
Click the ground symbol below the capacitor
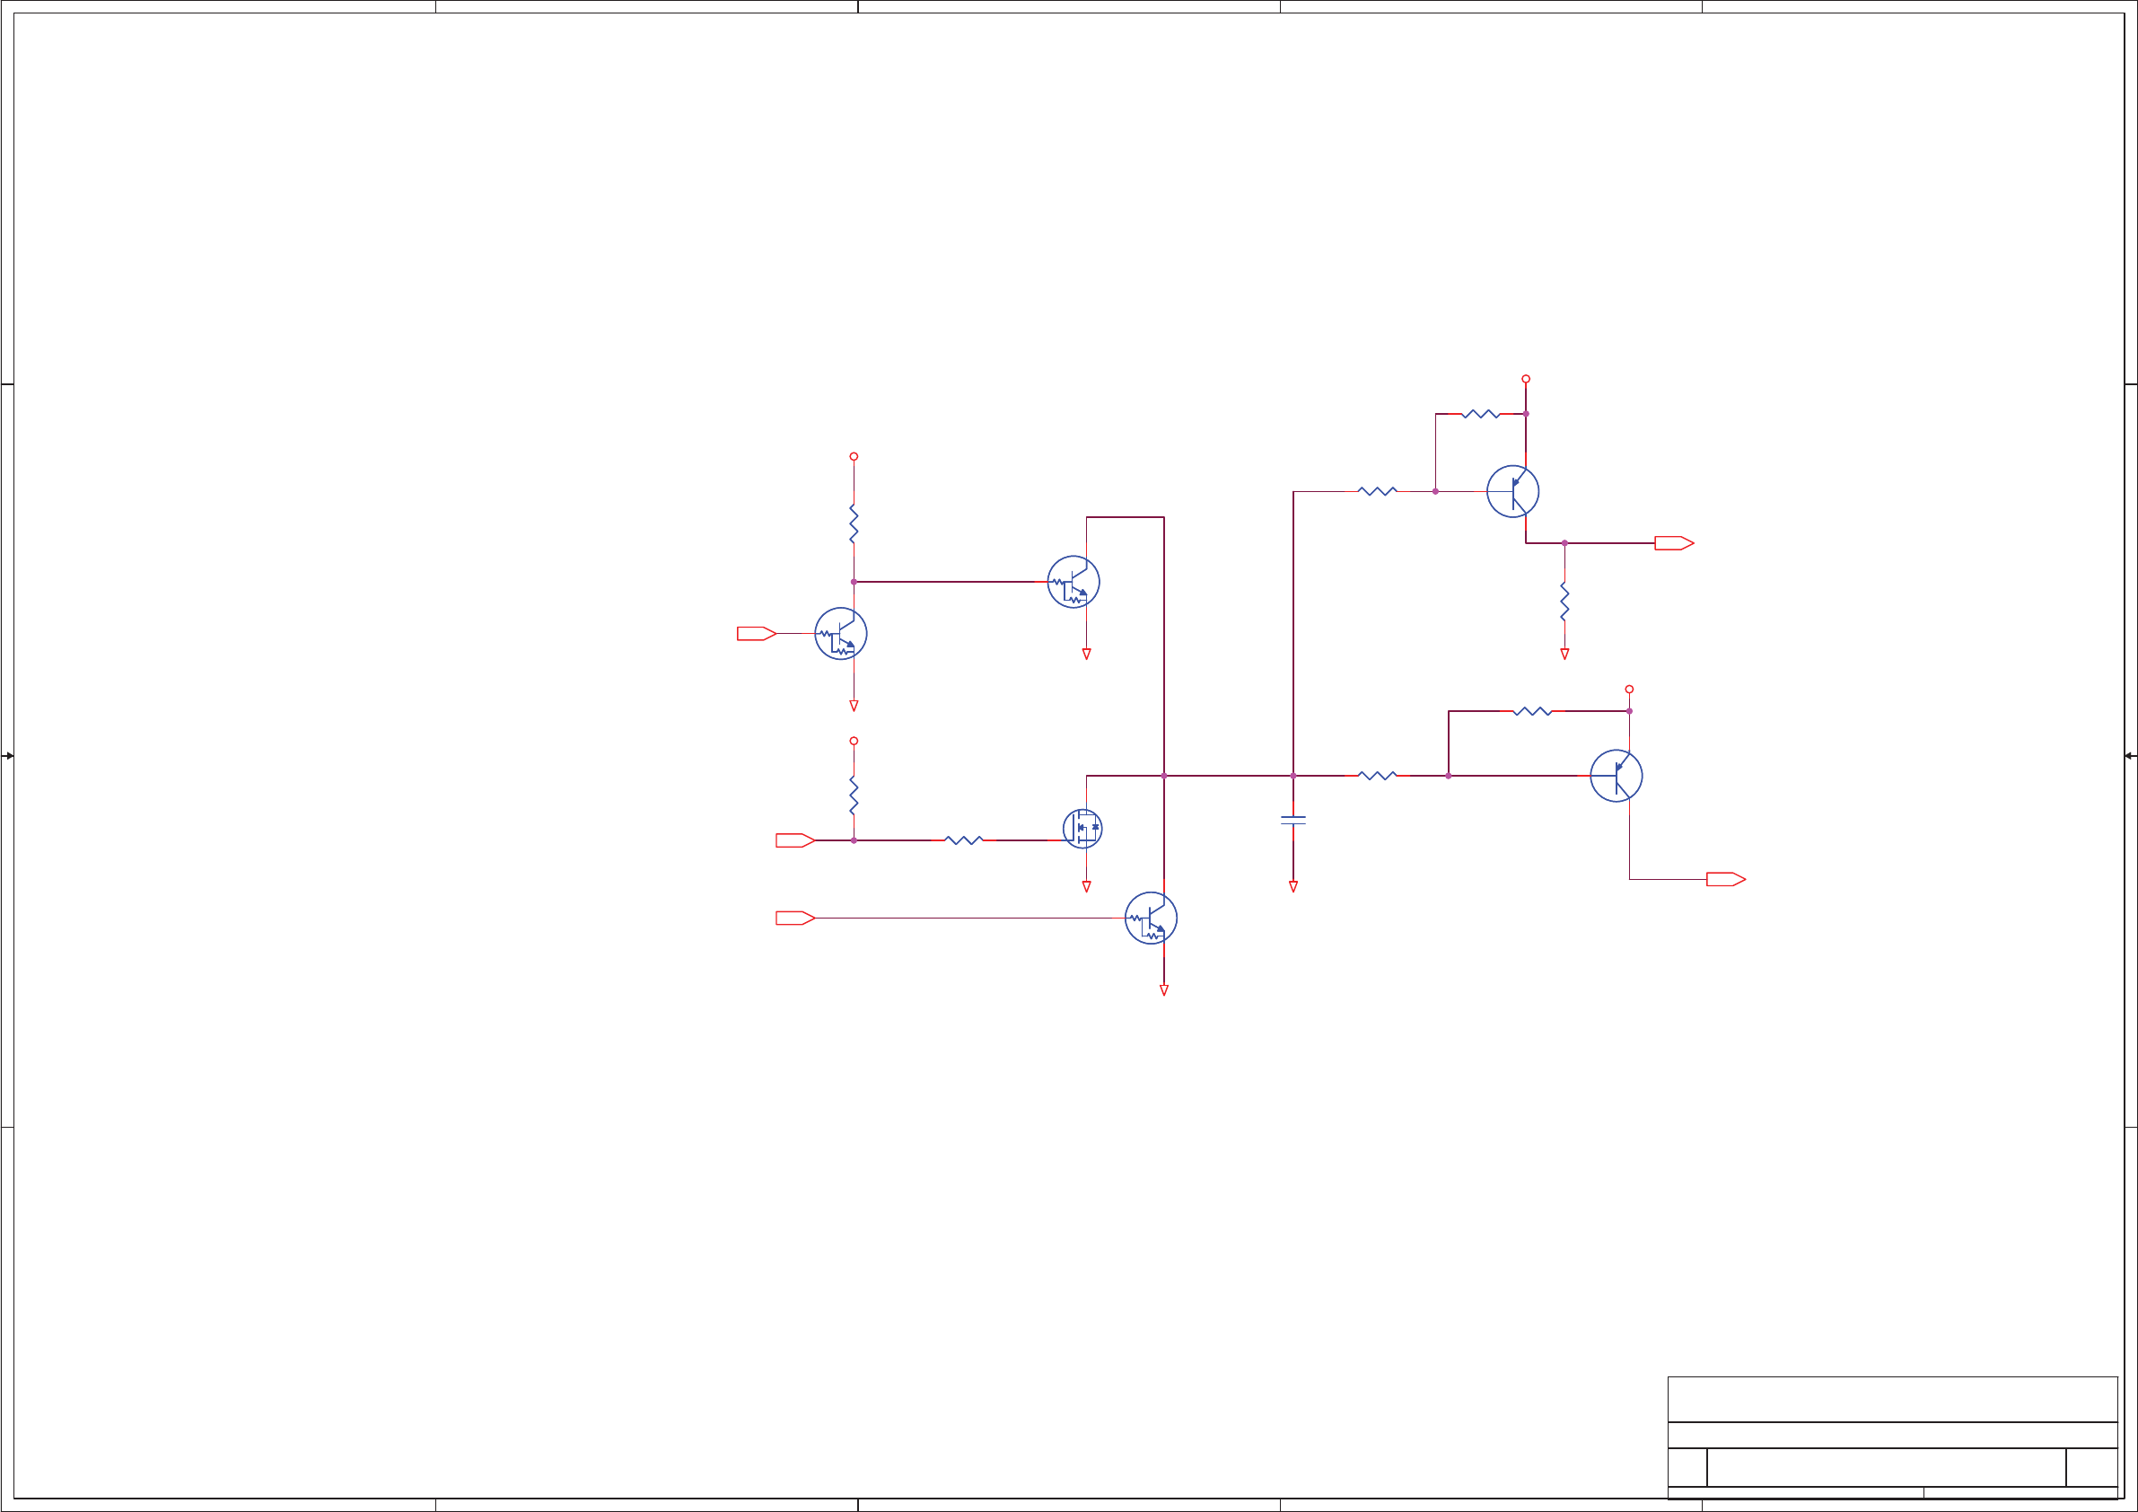tap(1292, 887)
